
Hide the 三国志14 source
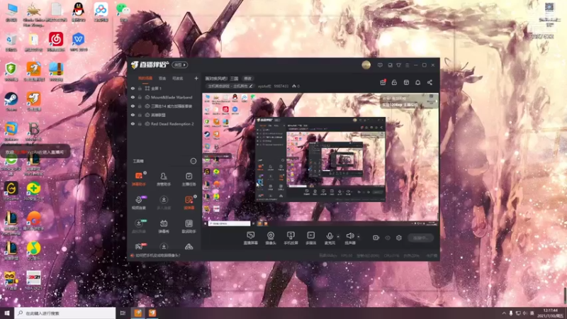(x=133, y=106)
